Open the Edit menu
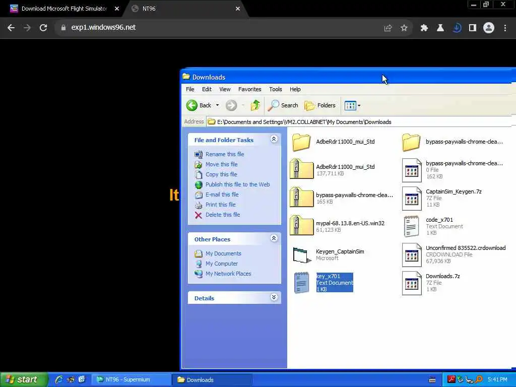 [x=207, y=89]
